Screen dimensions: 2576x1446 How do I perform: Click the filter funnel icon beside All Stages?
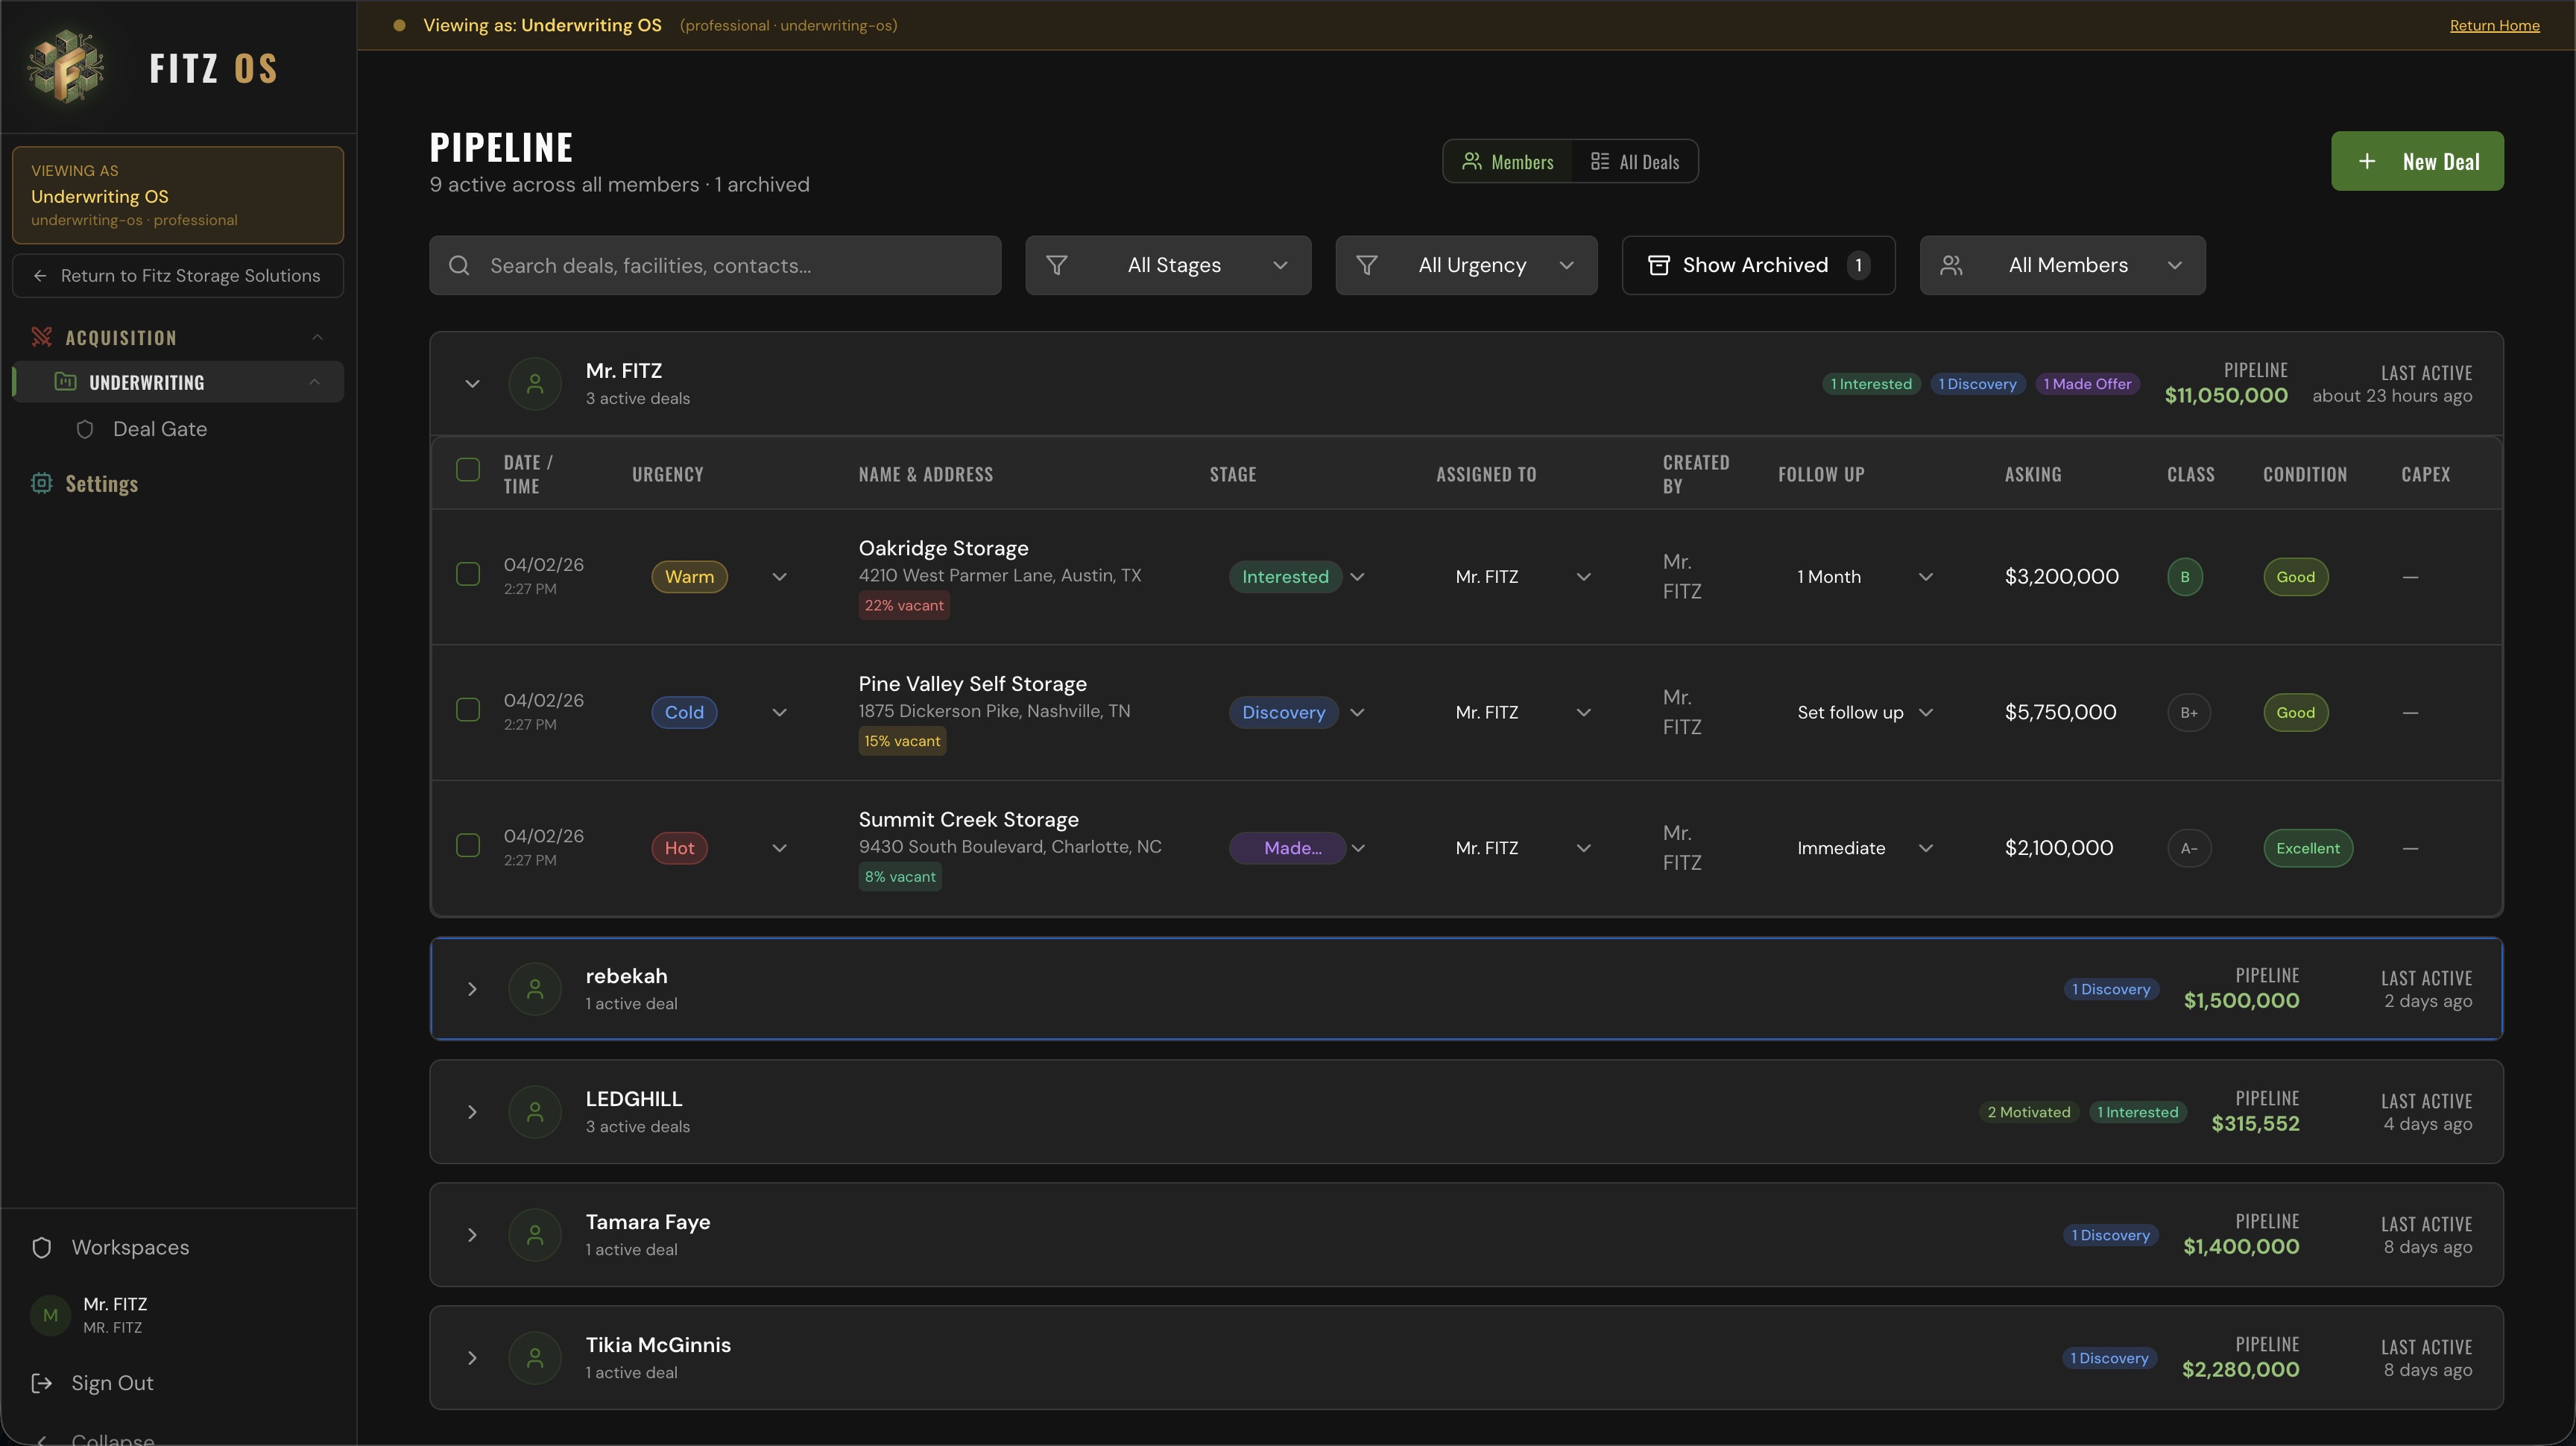click(x=1058, y=264)
